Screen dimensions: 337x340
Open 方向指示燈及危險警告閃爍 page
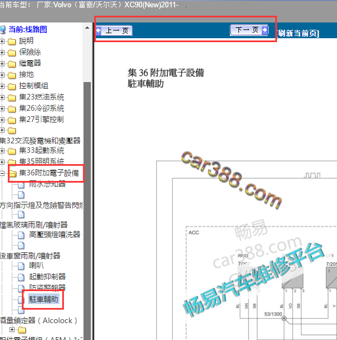coord(41,205)
